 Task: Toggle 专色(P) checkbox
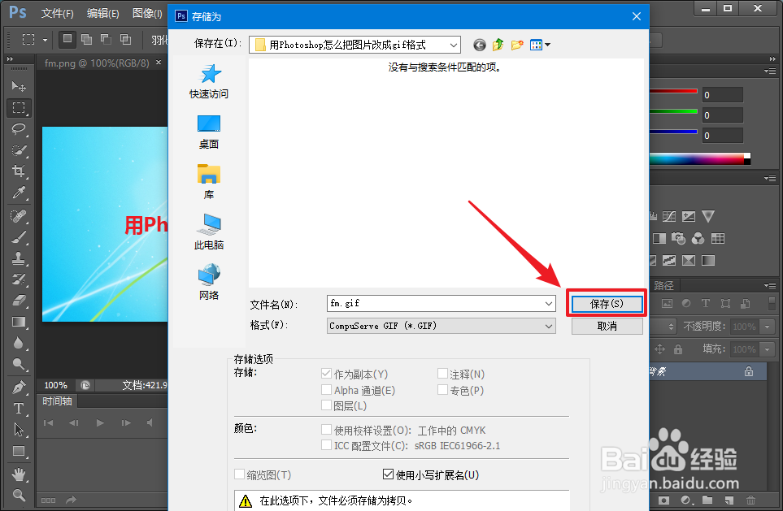pos(442,390)
